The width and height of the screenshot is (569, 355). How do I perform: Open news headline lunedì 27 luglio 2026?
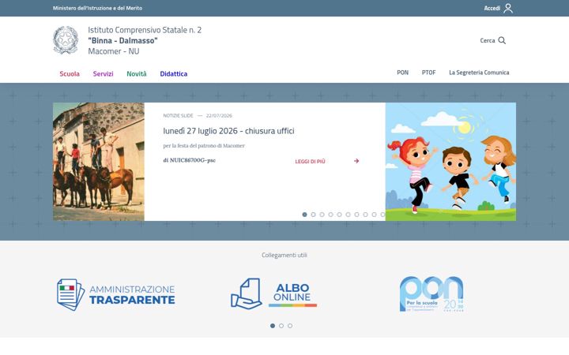click(x=228, y=131)
